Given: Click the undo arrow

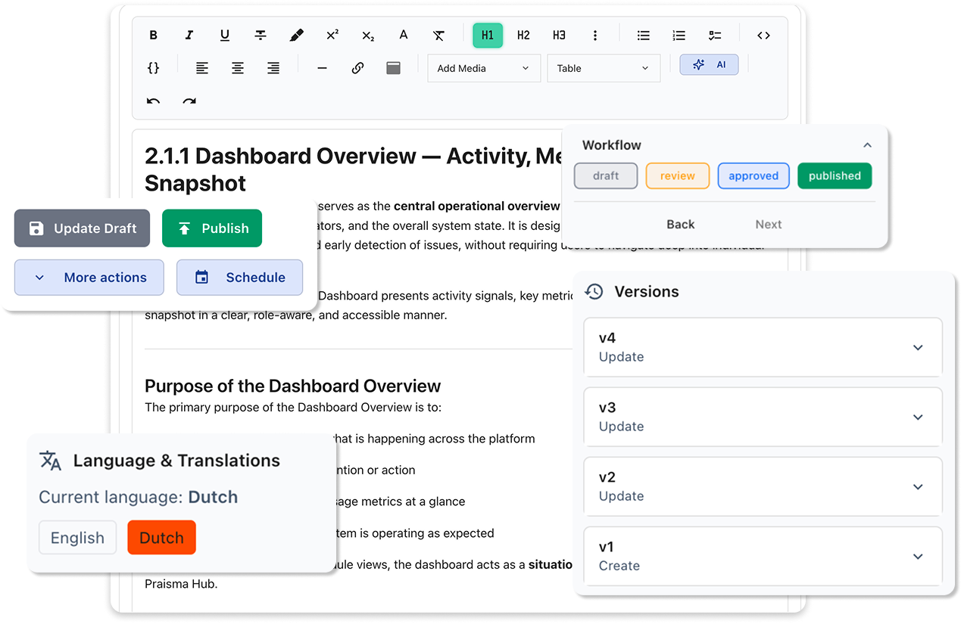Looking at the screenshot, I should (x=154, y=101).
